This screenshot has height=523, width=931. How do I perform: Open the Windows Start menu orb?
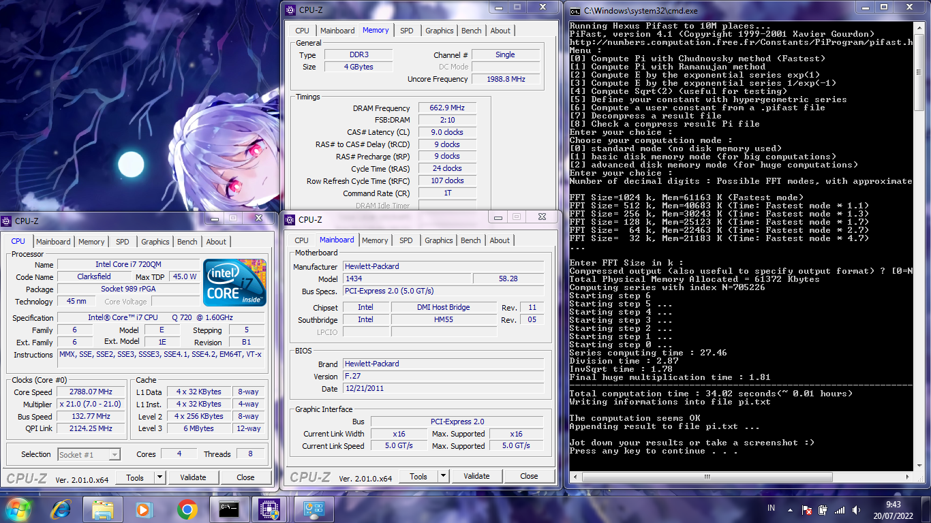point(18,509)
